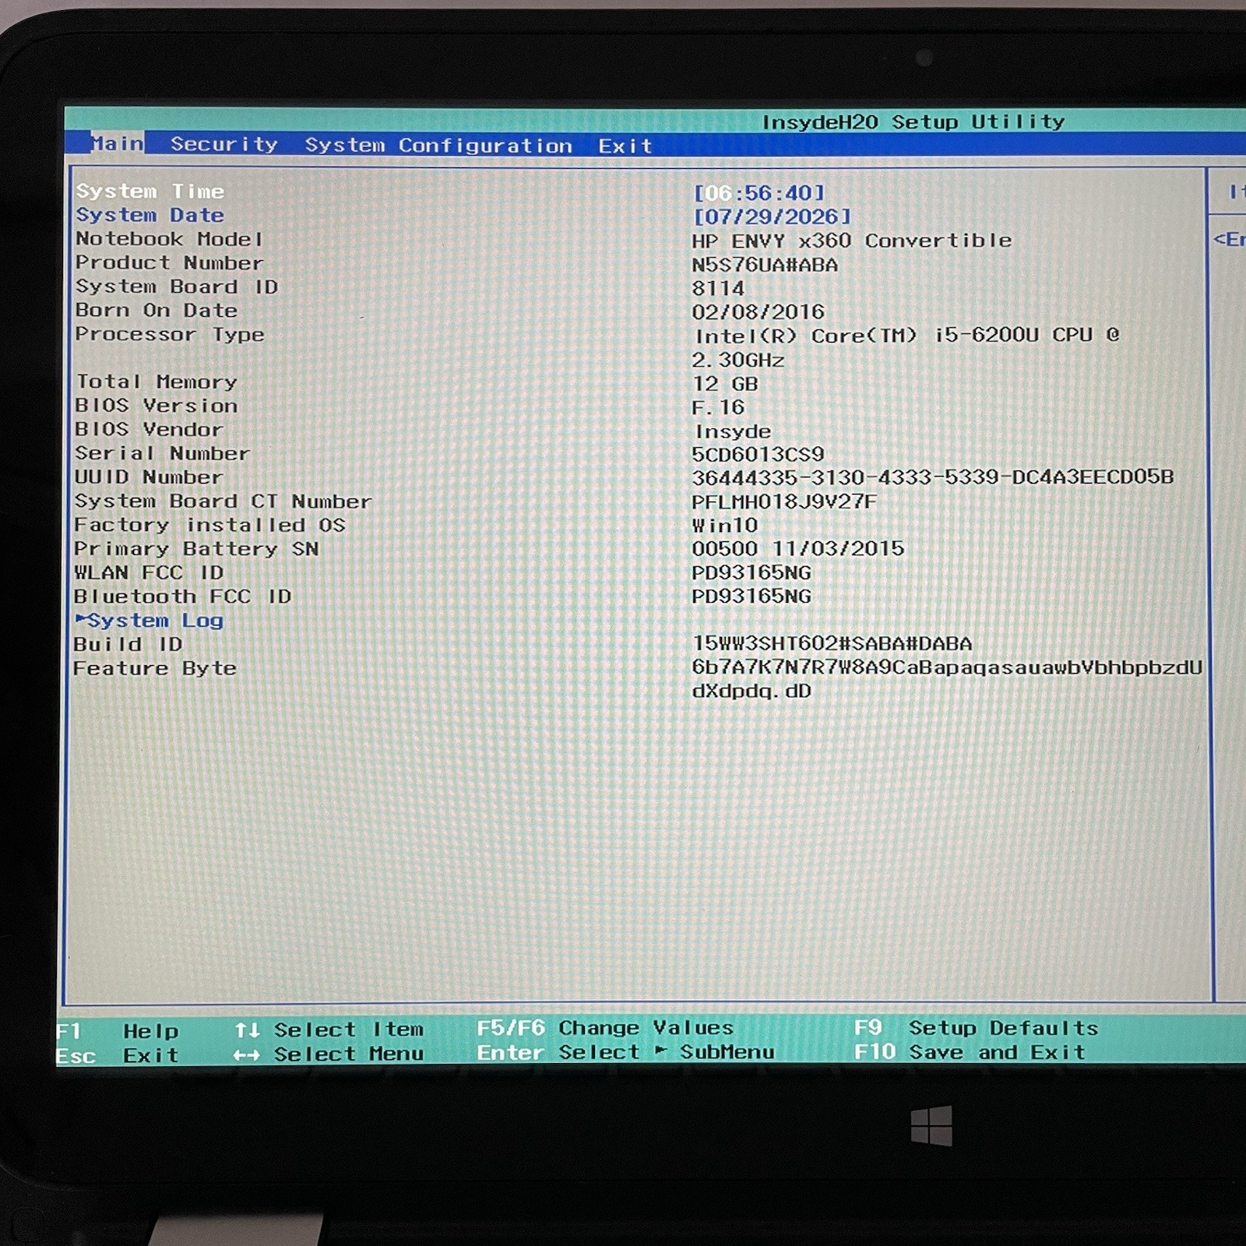Click the 12 GB memory value
The image size is (1246, 1246).
724,383
